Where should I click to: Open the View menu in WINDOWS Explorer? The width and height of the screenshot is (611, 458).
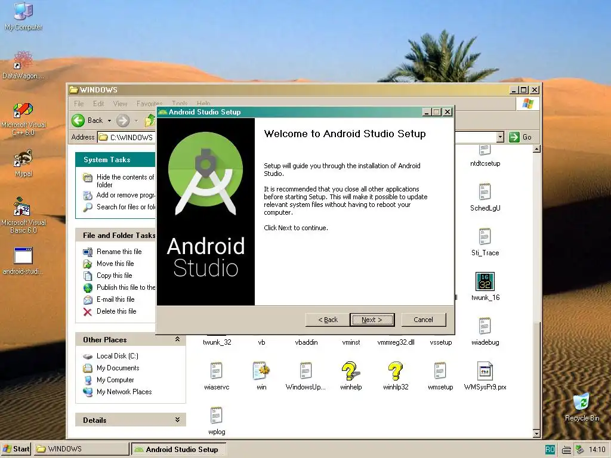[120, 104]
